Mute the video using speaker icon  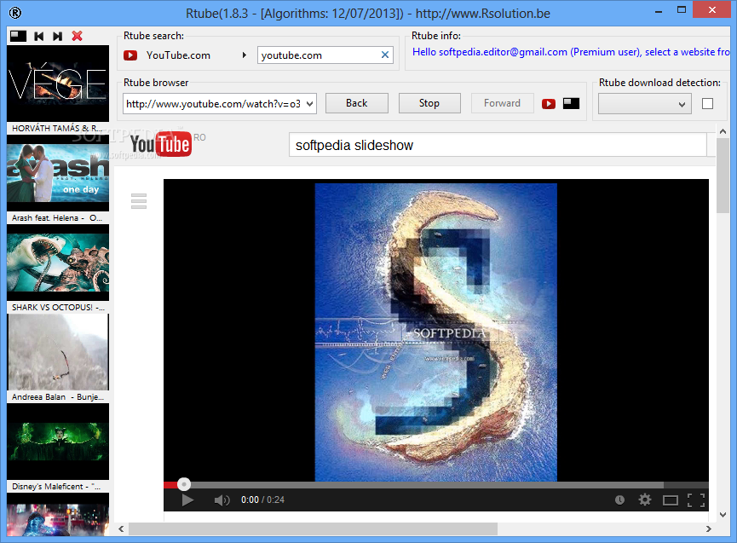[x=222, y=500]
